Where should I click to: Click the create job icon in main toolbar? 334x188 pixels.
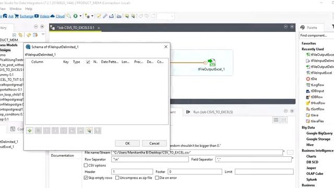coord(87,16)
